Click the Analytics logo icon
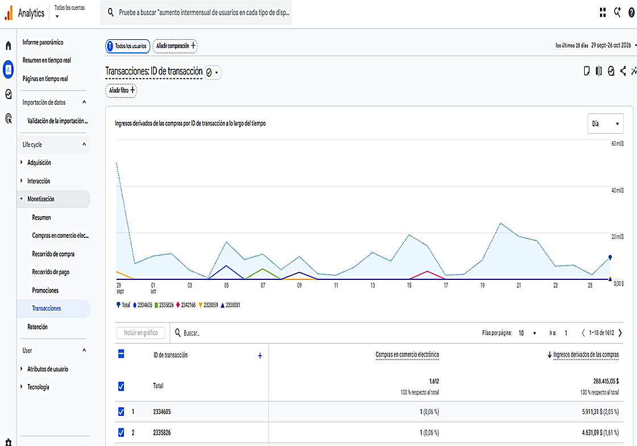The height and width of the screenshot is (446, 637). tap(9, 13)
